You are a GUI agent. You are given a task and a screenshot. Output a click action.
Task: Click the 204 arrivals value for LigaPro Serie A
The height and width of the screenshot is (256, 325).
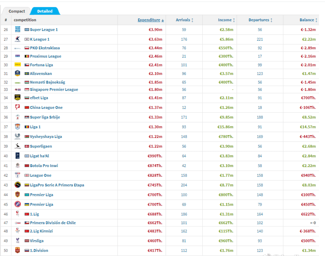(184, 185)
